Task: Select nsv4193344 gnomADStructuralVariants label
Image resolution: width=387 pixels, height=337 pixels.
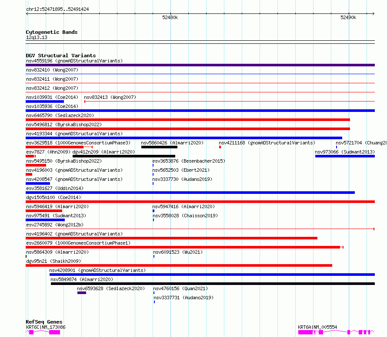Action: click(74, 134)
